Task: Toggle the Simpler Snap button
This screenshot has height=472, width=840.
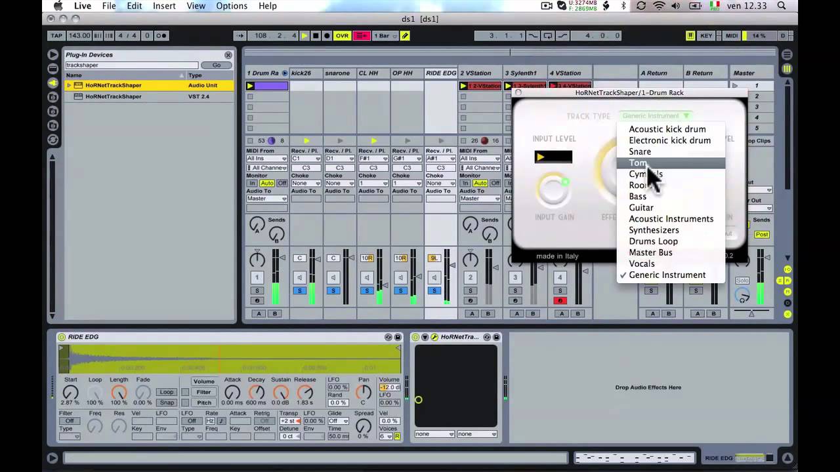Action: click(167, 403)
